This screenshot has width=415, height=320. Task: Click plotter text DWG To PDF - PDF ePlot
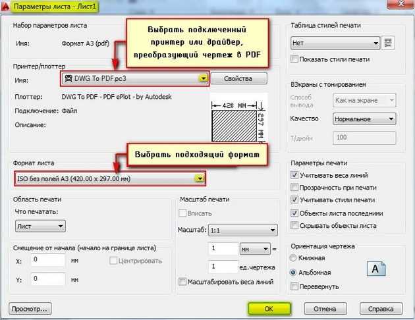point(117,97)
